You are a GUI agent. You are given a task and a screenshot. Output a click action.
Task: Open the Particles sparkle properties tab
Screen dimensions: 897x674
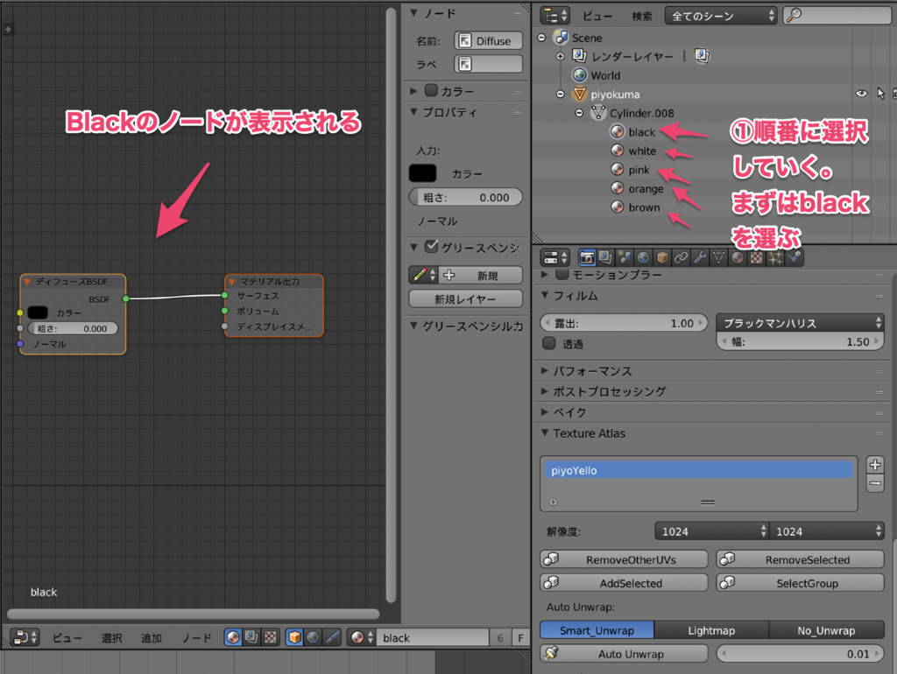tap(775, 258)
